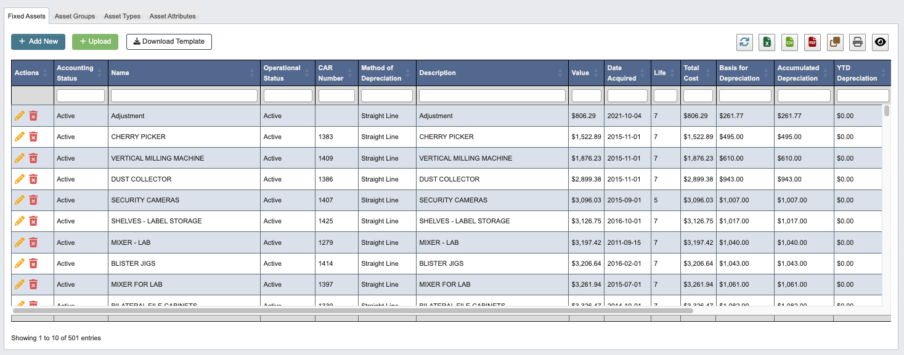904x355 pixels.
Task: Toggle column visibility with the eye icon
Action: (880, 42)
